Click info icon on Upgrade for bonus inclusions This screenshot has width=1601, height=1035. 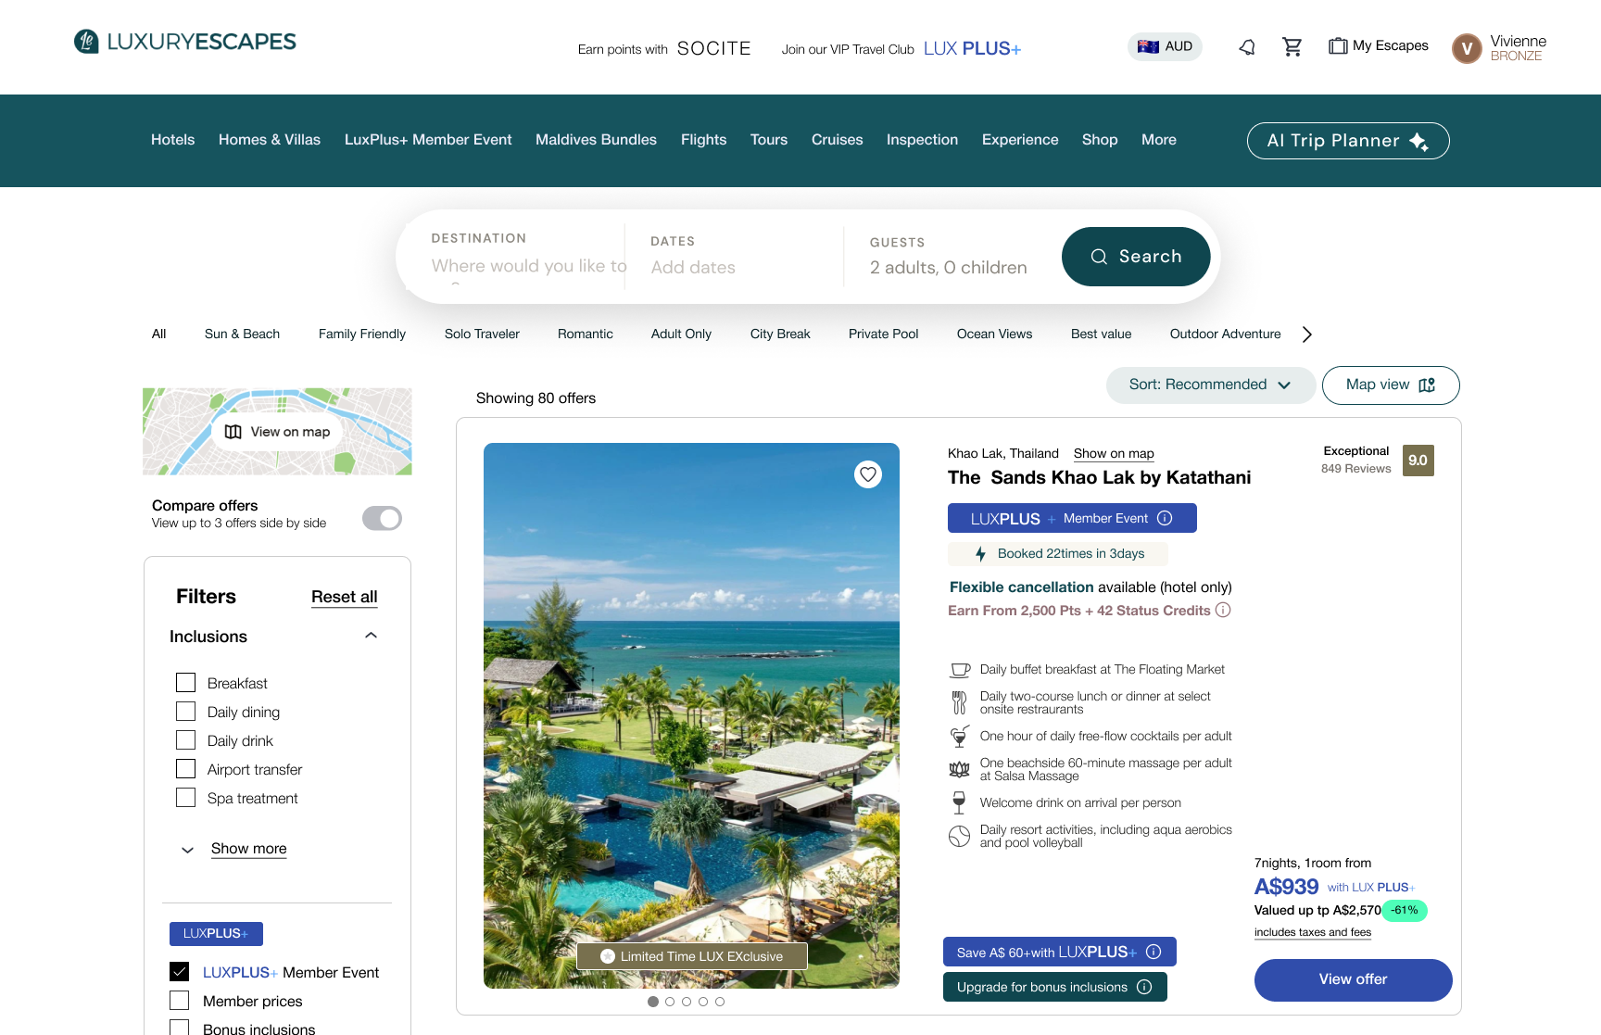(x=1144, y=987)
